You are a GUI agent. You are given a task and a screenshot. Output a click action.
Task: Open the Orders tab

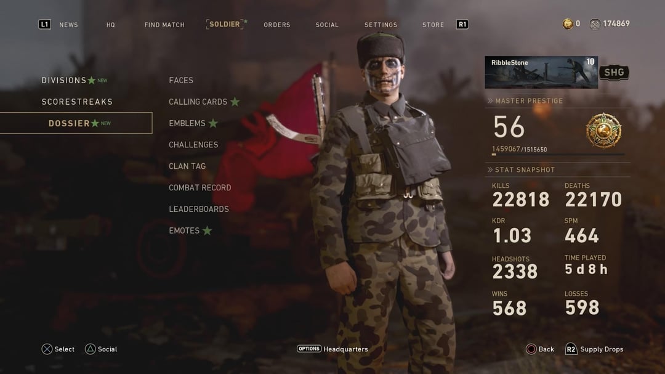click(x=277, y=25)
